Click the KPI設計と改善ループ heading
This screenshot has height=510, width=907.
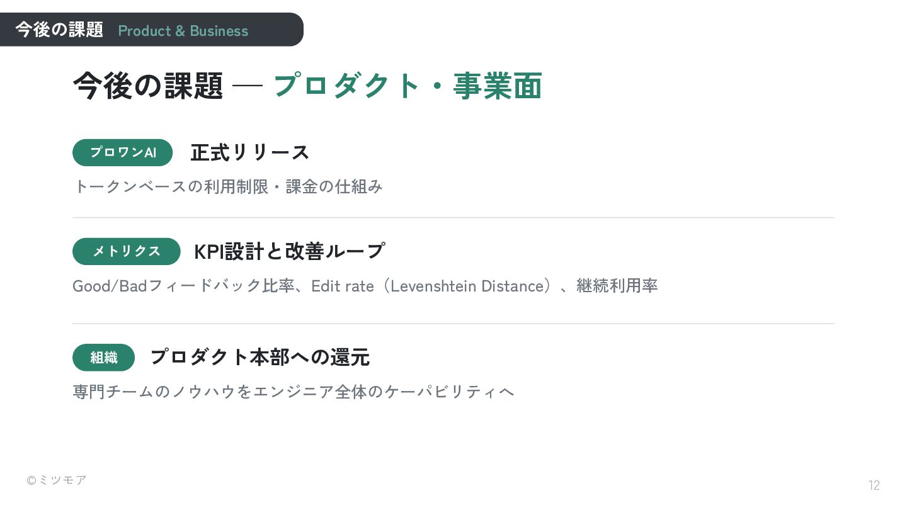coord(289,251)
